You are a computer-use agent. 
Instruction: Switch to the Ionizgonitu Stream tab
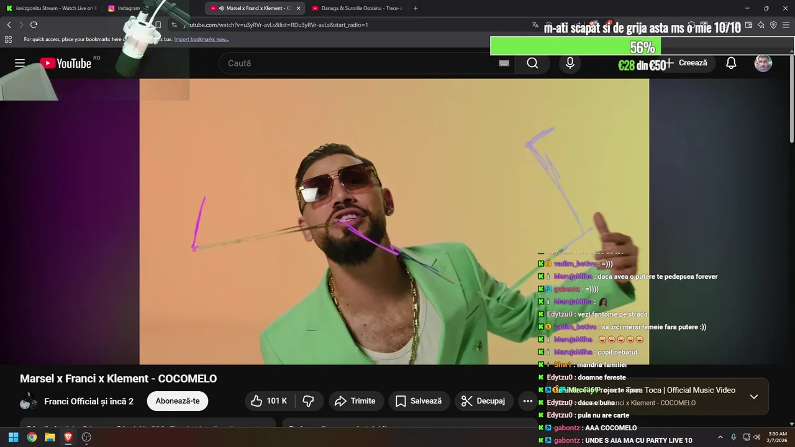point(51,8)
